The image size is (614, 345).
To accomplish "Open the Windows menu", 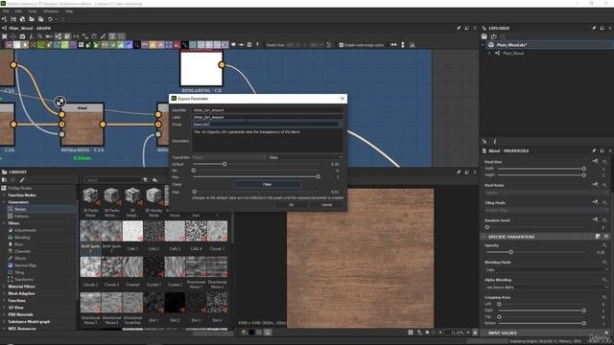I will coord(51,11).
